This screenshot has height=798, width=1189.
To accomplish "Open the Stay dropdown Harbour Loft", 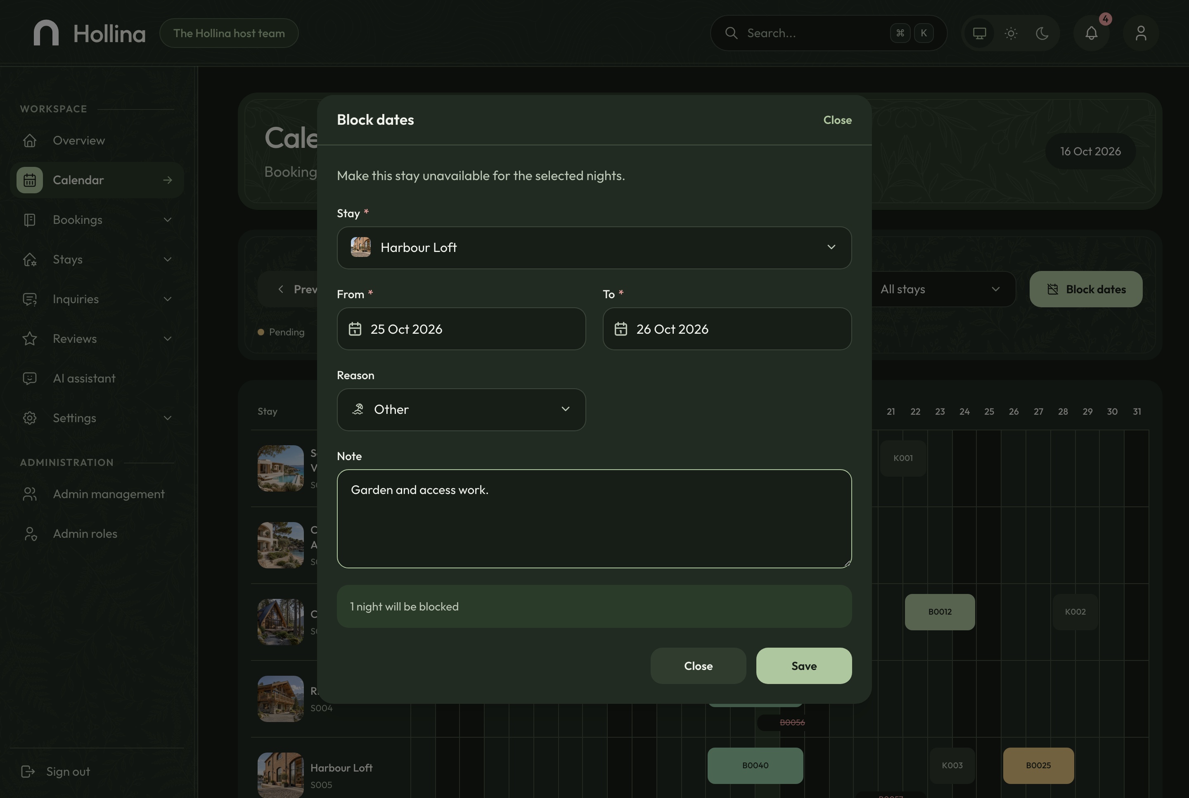I will click(594, 248).
